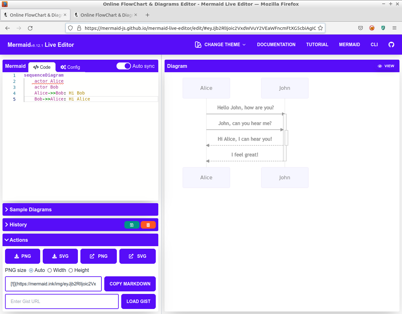Close the first Online FlowChart tab
This screenshot has height=314, width=402.
pyautogui.click(x=65, y=15)
